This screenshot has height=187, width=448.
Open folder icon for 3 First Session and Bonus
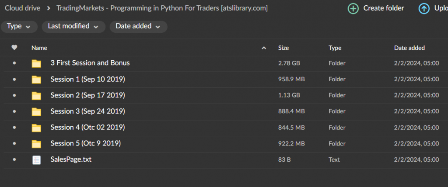click(36, 63)
